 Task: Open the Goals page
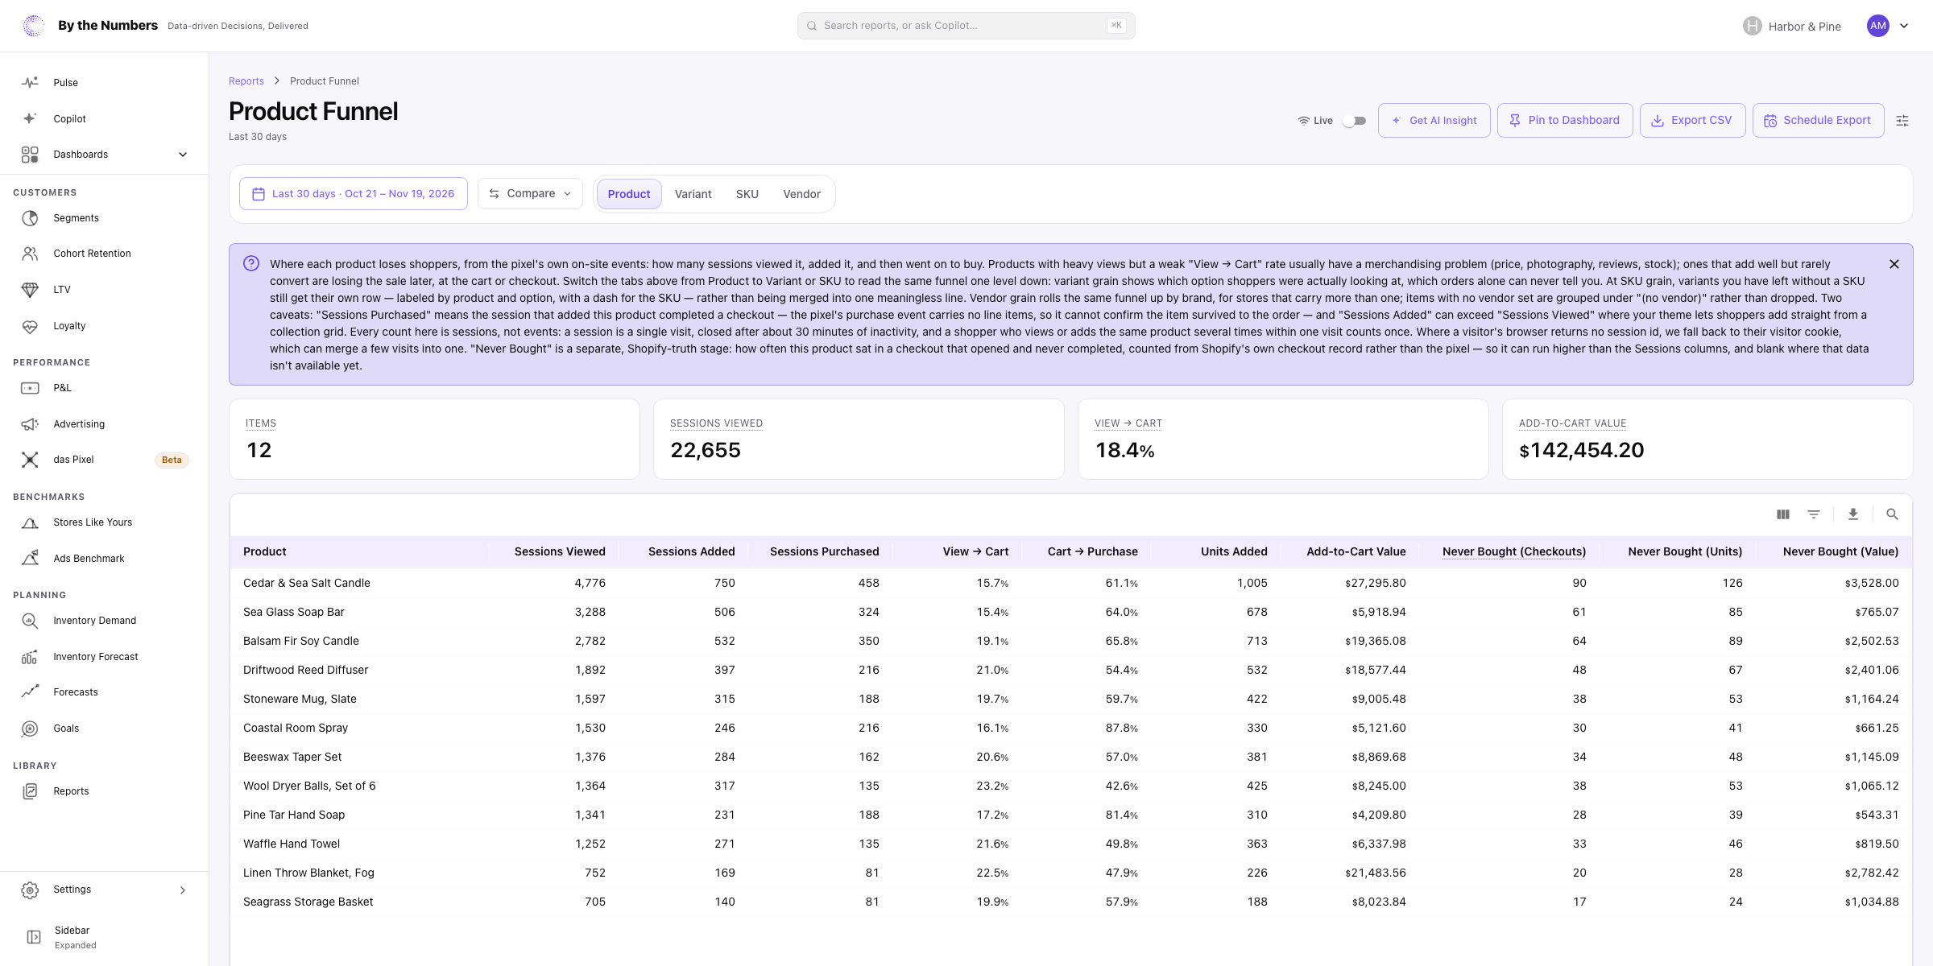(x=104, y=729)
